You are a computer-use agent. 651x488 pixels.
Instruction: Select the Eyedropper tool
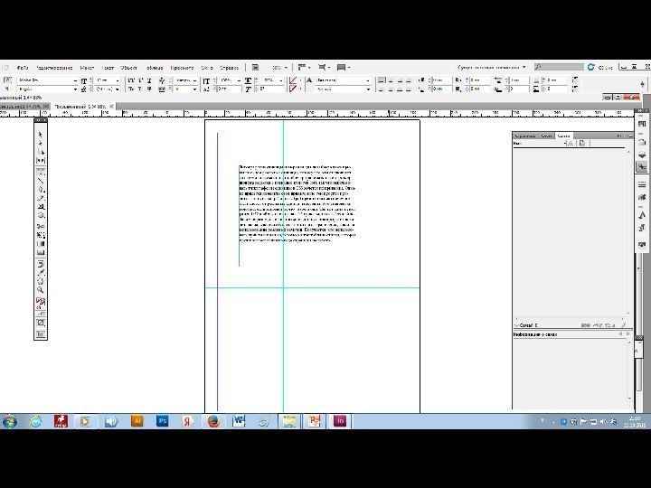(41, 273)
